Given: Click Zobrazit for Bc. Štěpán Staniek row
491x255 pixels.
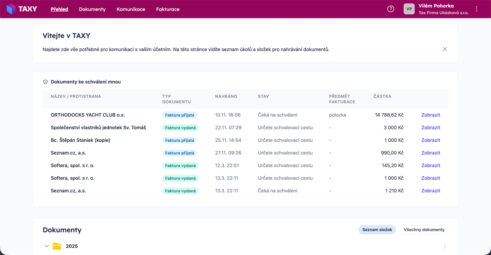Looking at the screenshot, I should click(430, 140).
